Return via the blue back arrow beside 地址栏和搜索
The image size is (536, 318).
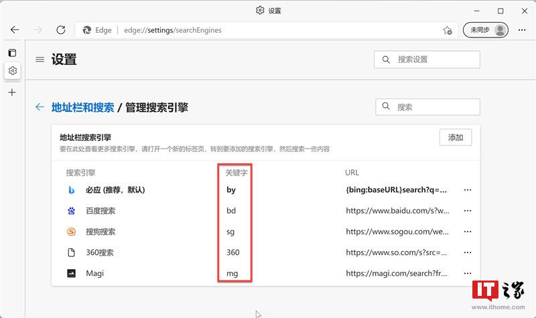(40, 107)
